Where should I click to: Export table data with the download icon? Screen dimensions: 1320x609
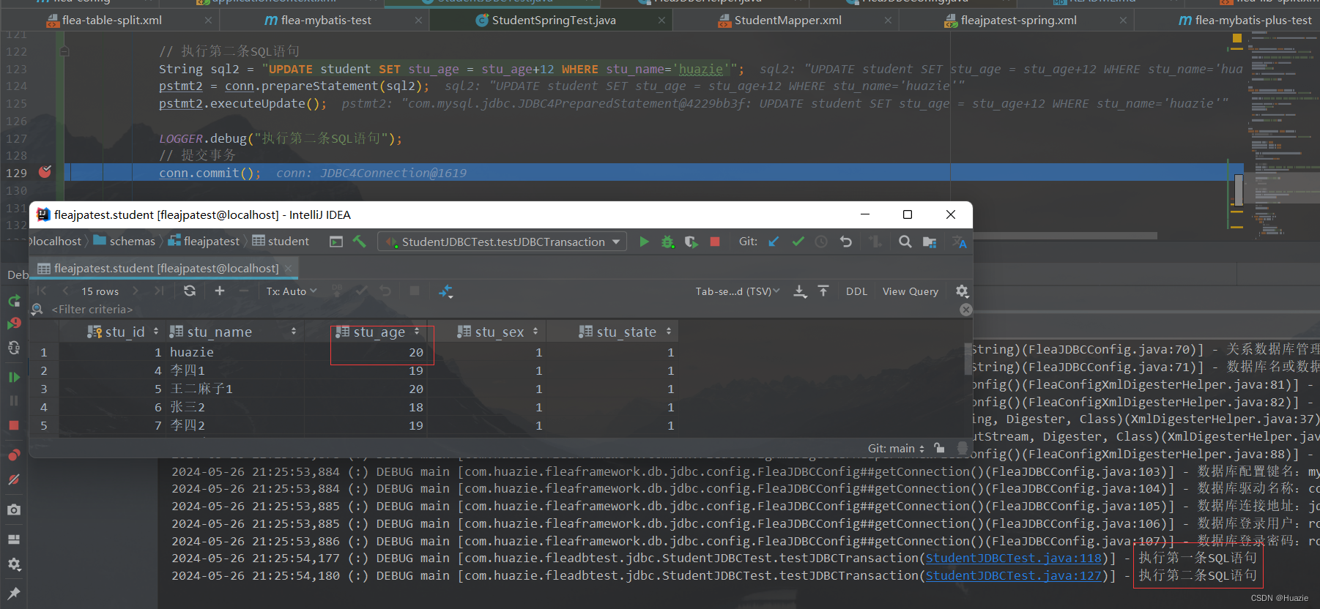(800, 291)
